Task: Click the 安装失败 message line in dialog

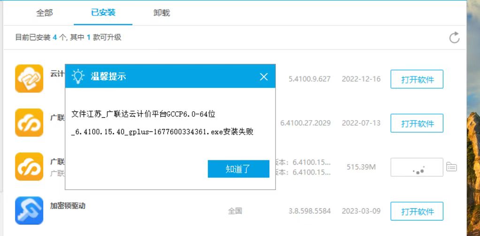Action: coord(162,132)
